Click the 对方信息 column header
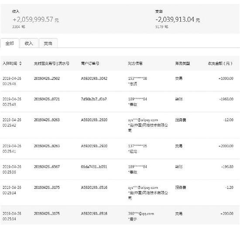The image size is (240, 225). [x=135, y=63]
